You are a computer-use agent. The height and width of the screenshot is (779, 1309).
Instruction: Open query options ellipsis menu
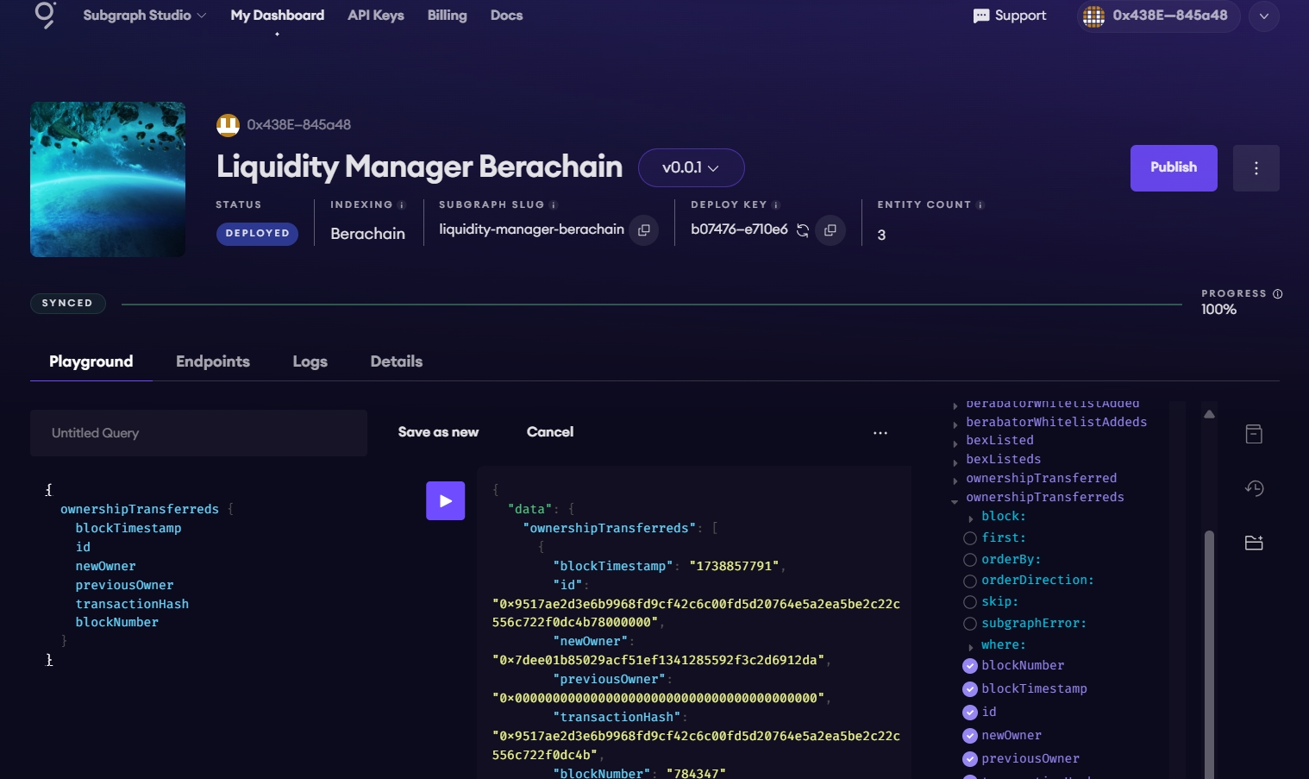(x=880, y=433)
